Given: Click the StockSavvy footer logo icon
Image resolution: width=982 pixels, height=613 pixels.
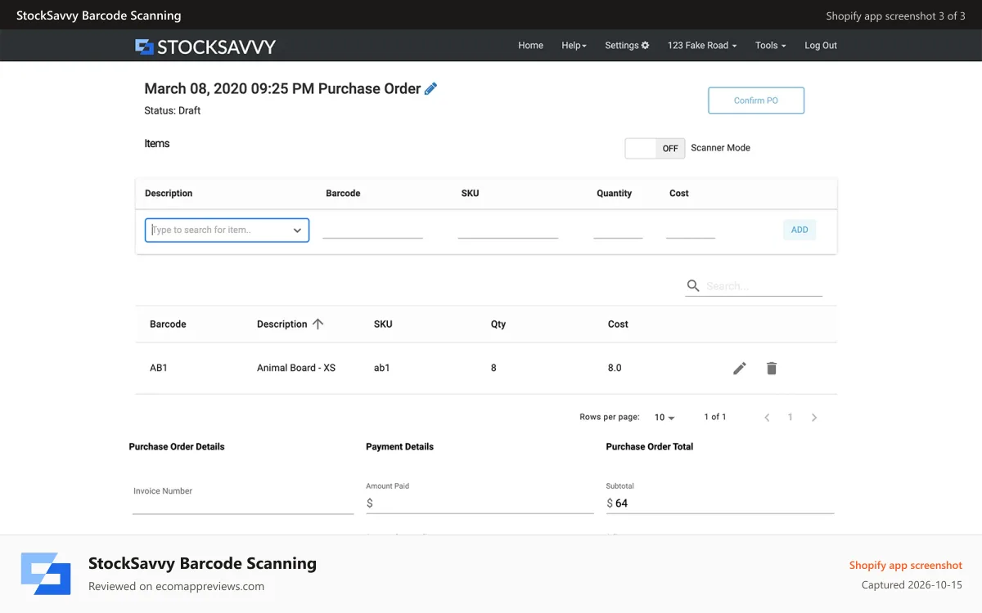Looking at the screenshot, I should point(46,574).
